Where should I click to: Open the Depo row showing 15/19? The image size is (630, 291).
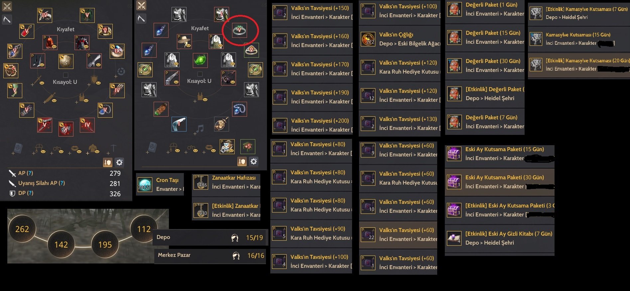click(210, 237)
